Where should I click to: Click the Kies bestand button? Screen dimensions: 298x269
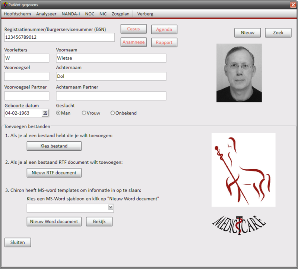click(x=54, y=146)
